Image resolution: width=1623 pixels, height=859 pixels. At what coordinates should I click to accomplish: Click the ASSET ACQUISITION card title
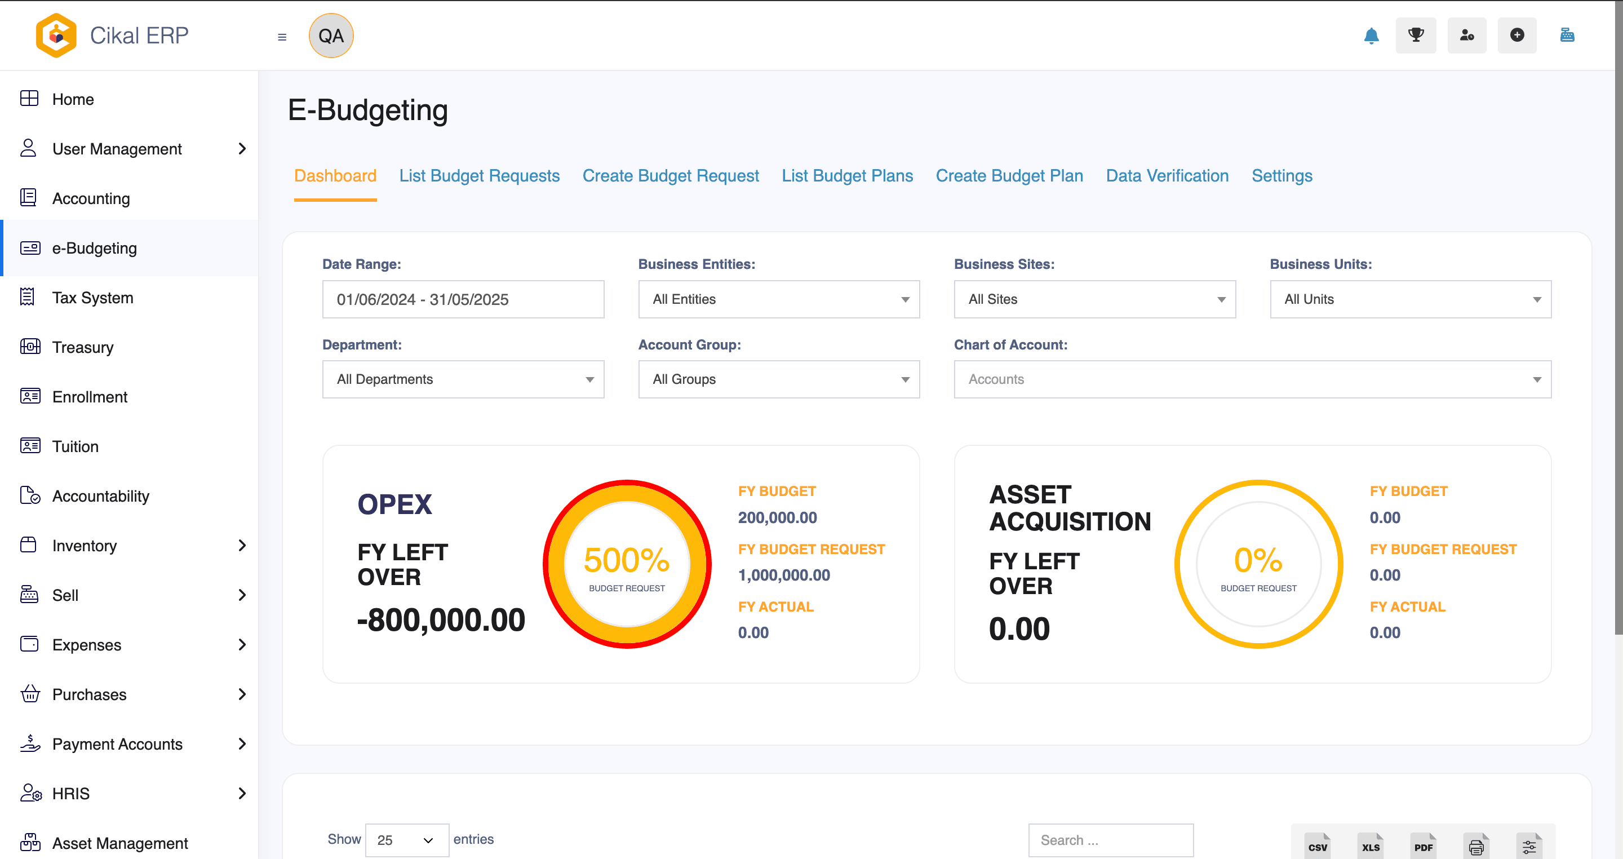click(x=1070, y=508)
